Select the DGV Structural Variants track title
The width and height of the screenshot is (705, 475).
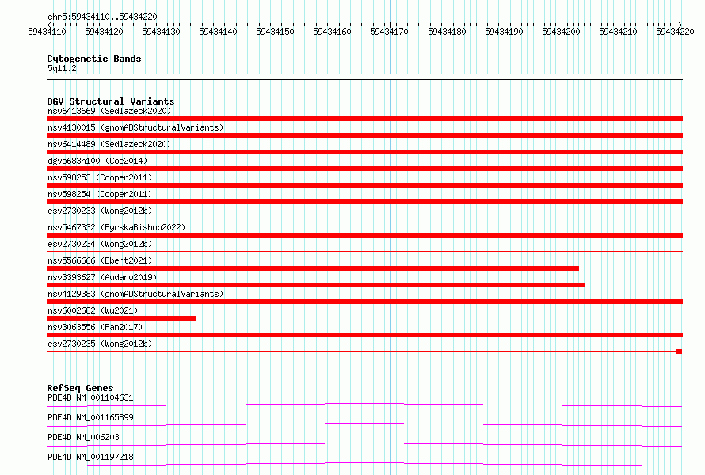111,101
